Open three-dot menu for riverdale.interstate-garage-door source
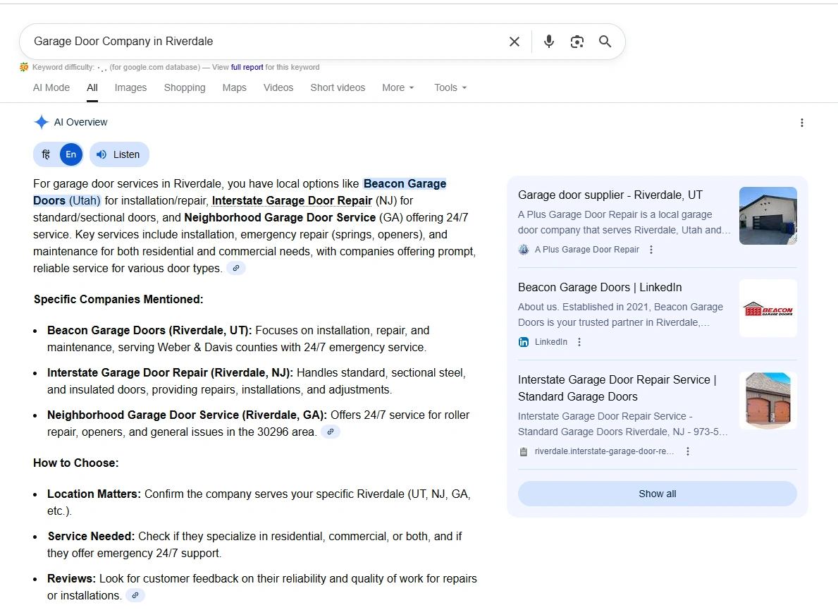 (688, 452)
